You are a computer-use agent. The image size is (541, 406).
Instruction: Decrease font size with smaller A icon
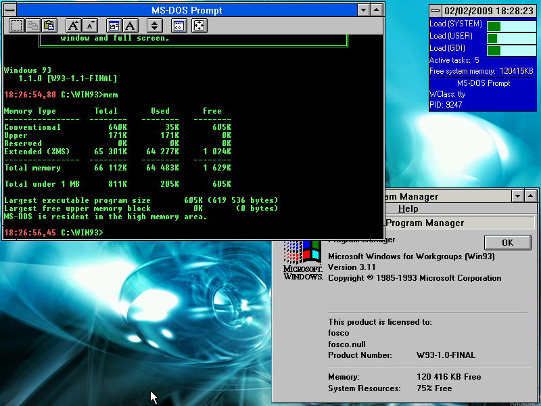coord(91,26)
